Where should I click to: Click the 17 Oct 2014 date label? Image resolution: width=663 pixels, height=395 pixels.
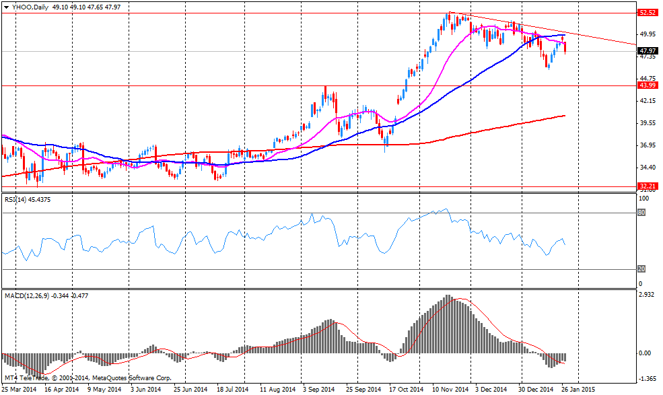[406, 389]
